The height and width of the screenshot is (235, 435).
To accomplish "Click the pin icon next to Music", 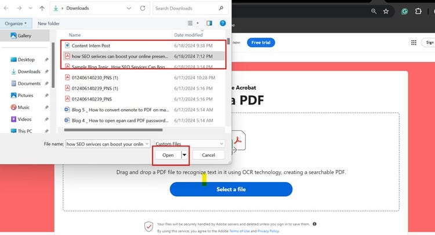I will pos(46,107).
